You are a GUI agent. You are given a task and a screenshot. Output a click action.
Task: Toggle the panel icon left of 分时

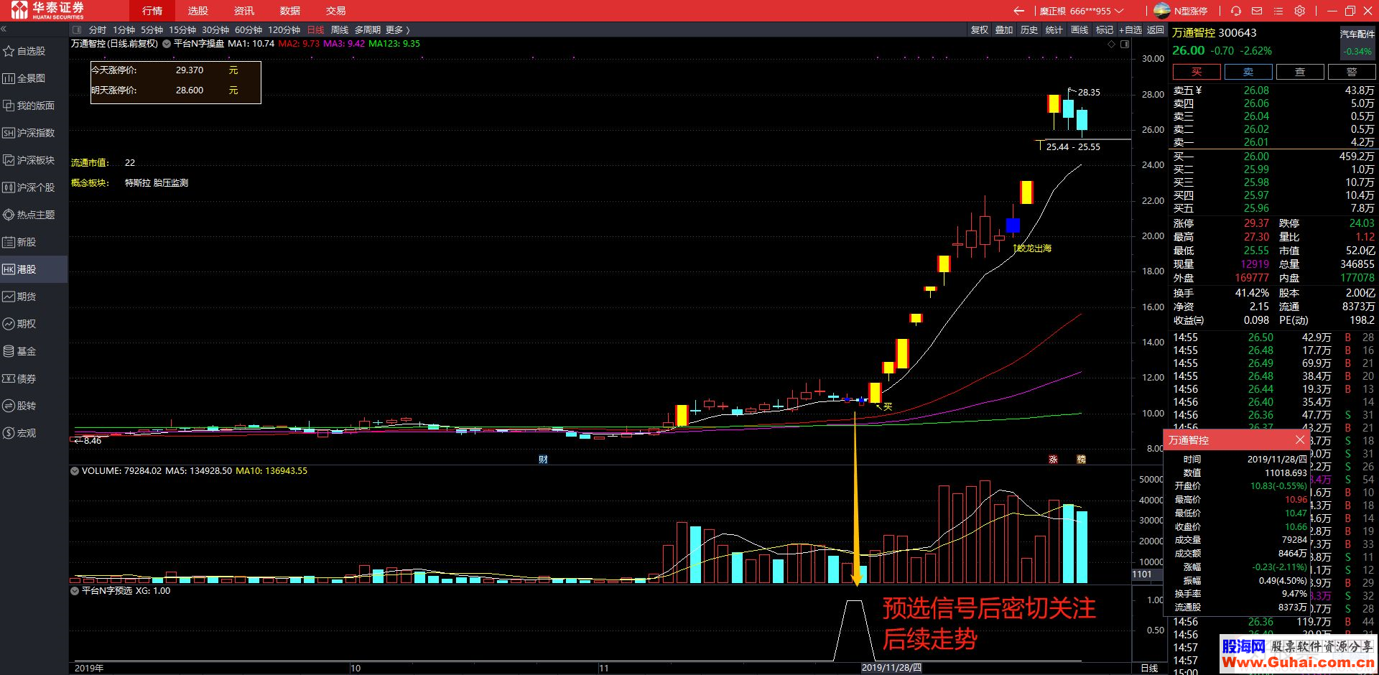coord(78,30)
